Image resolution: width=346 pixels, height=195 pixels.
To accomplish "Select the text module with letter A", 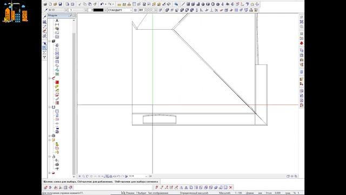I will pyautogui.click(x=57, y=21).
